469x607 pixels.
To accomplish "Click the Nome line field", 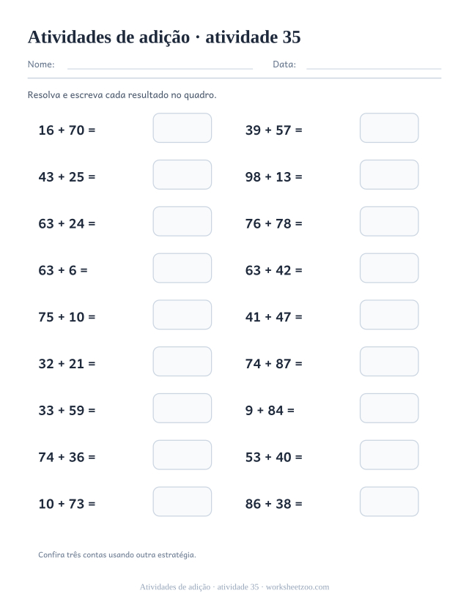I will (x=160, y=65).
